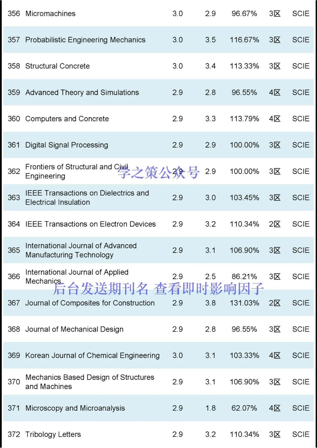Select the Probabilistic Engineering Mechanics row title
This screenshot has height=448, width=317.
[85, 40]
